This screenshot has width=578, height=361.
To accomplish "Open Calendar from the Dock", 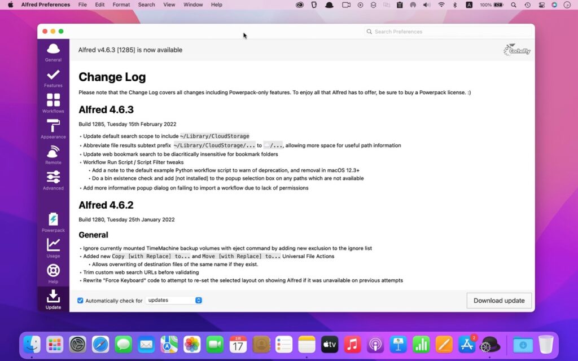I will coord(238,345).
